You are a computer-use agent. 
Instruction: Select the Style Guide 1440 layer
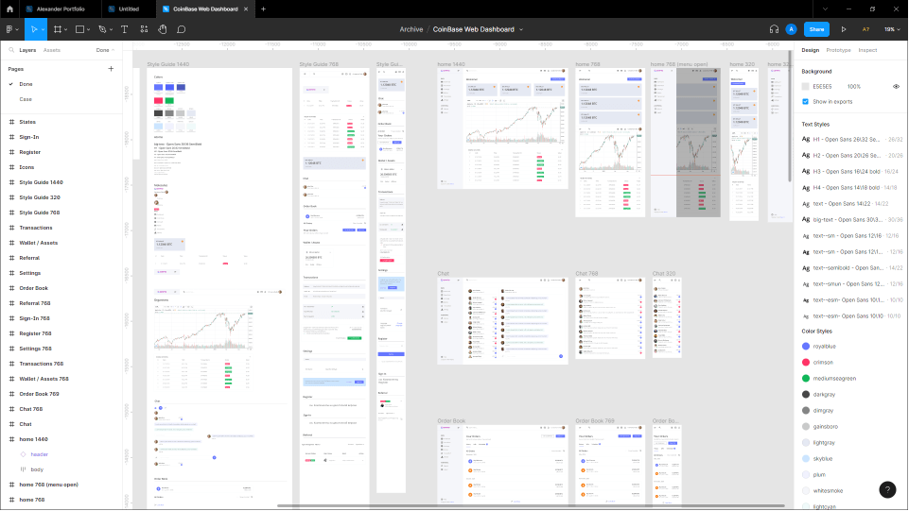pos(42,182)
